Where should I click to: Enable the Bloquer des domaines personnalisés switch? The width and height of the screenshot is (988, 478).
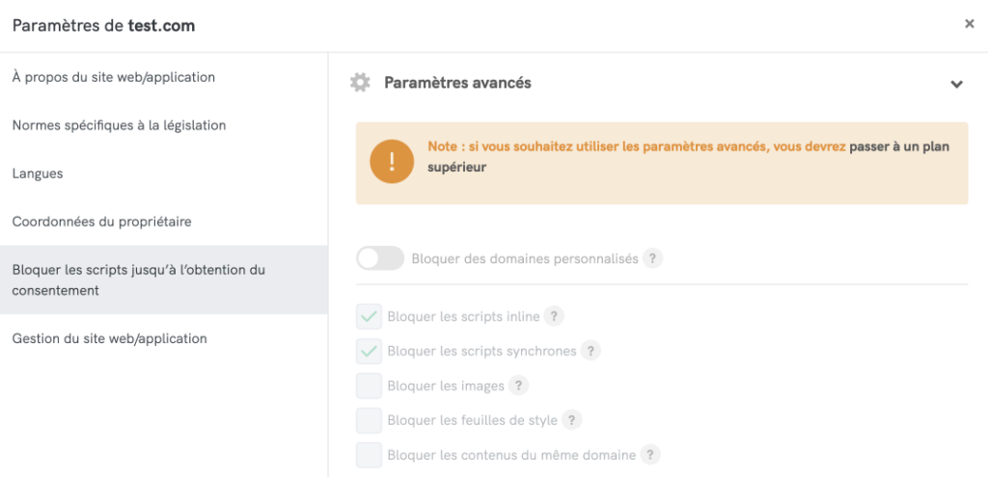click(380, 258)
